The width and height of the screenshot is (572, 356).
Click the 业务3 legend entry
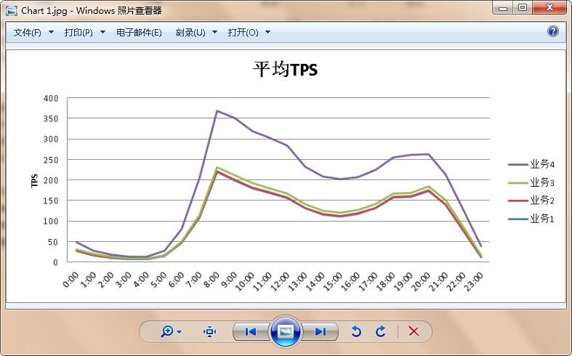click(531, 183)
